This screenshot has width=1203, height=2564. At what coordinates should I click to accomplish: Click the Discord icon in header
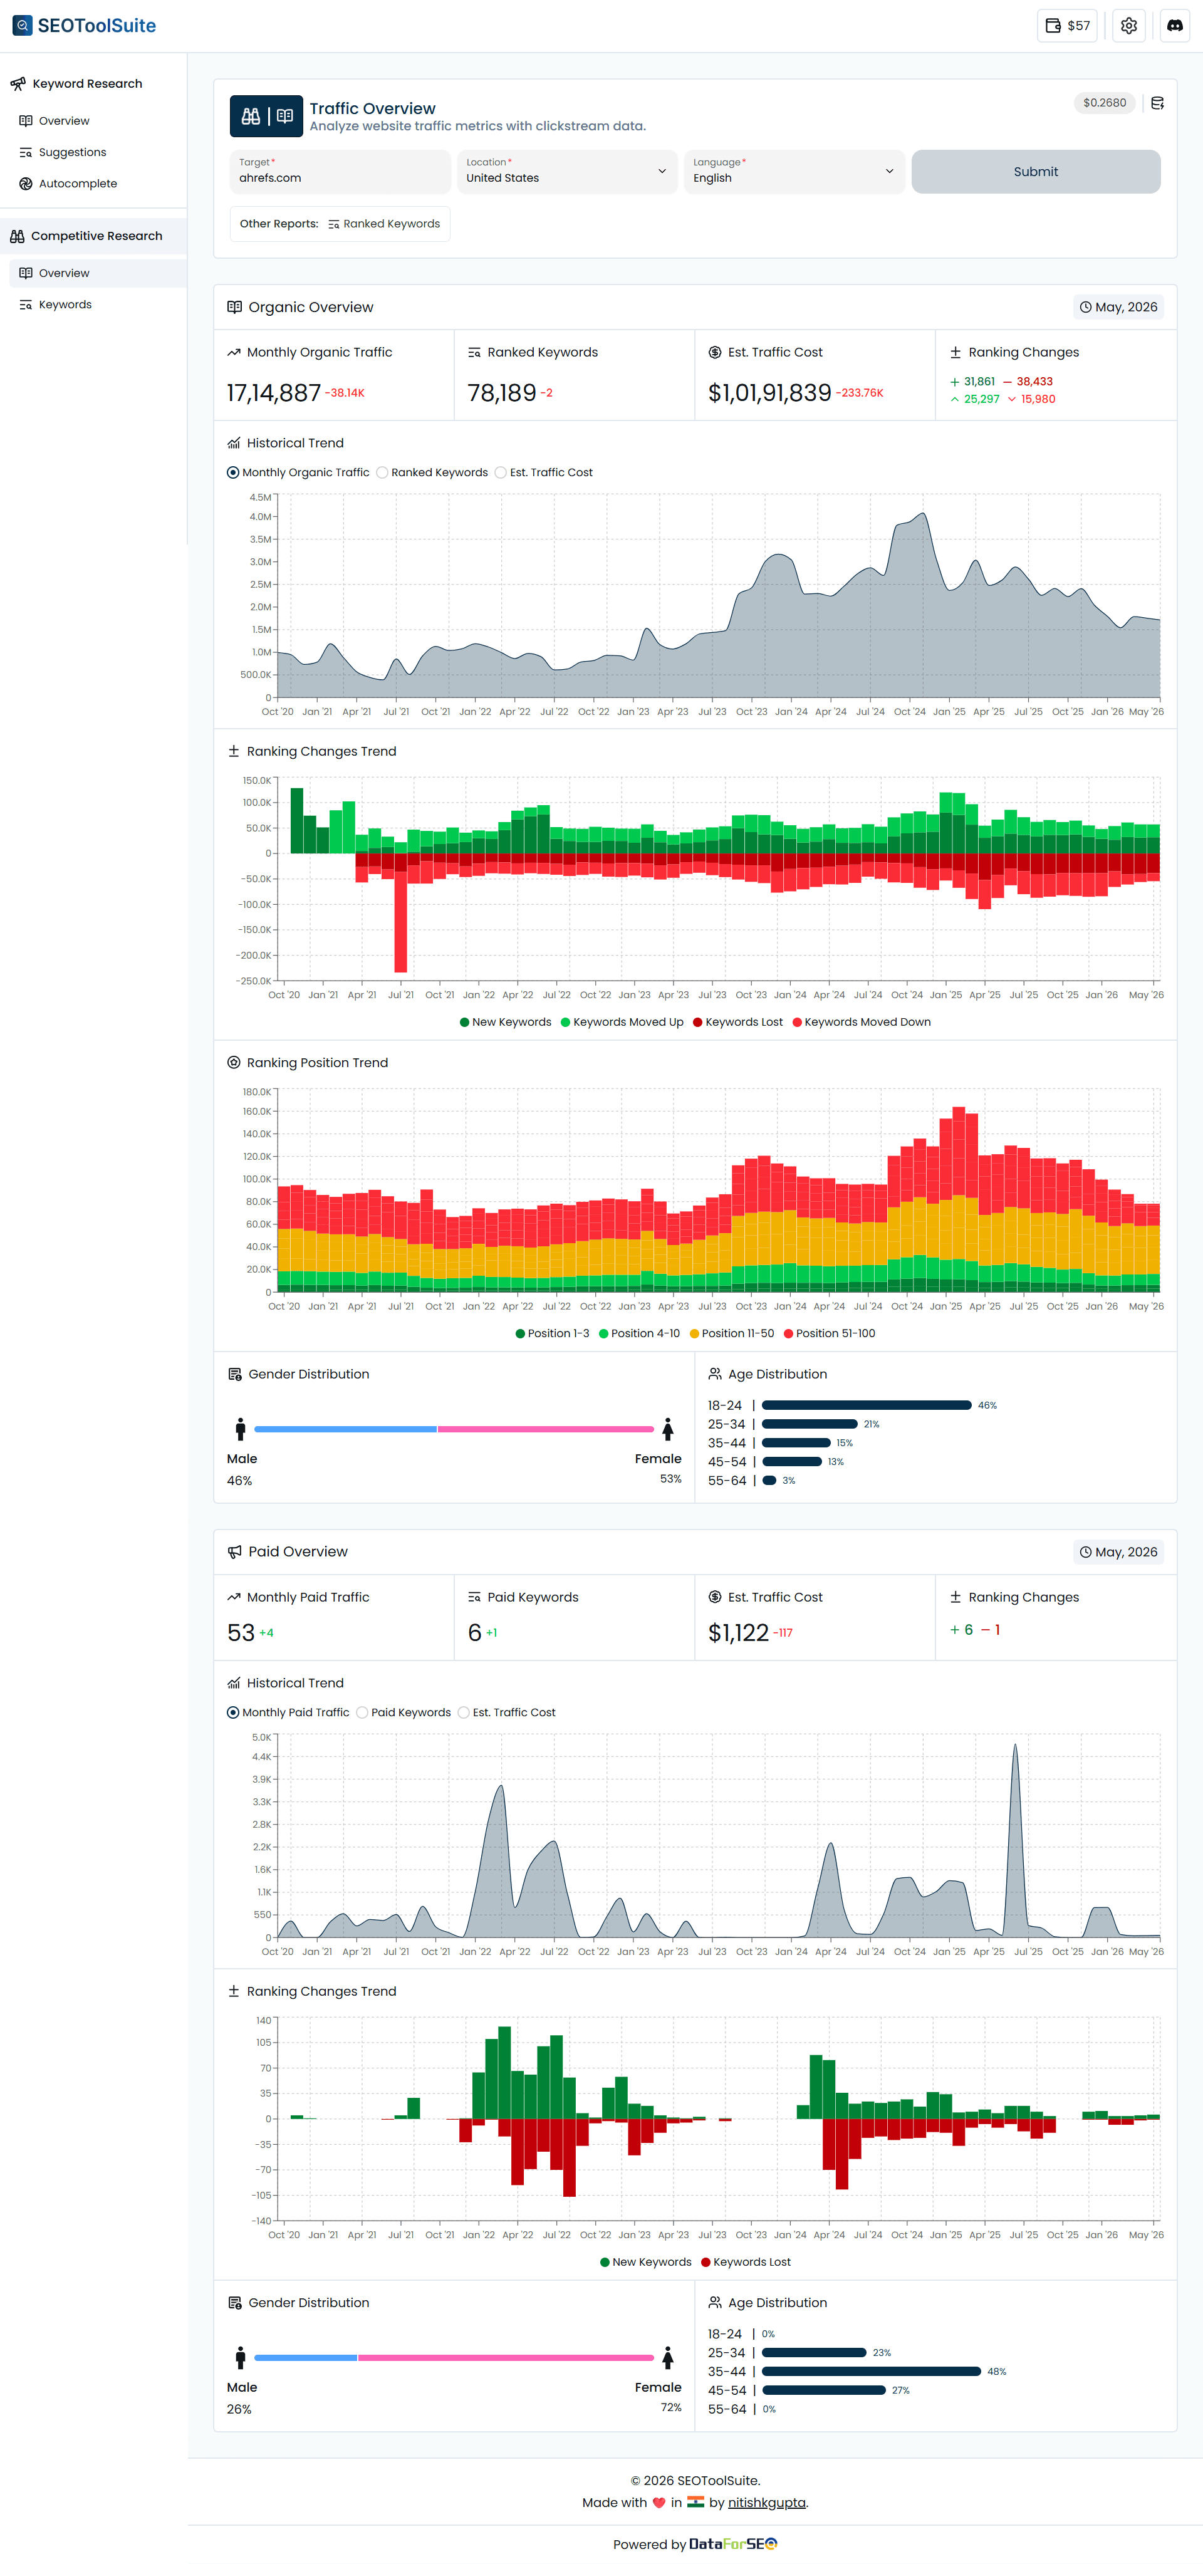click(x=1174, y=26)
